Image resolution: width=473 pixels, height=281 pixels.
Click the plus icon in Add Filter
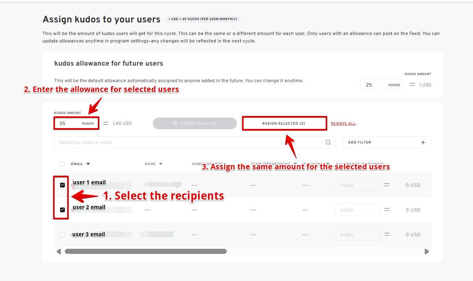pyautogui.click(x=423, y=142)
